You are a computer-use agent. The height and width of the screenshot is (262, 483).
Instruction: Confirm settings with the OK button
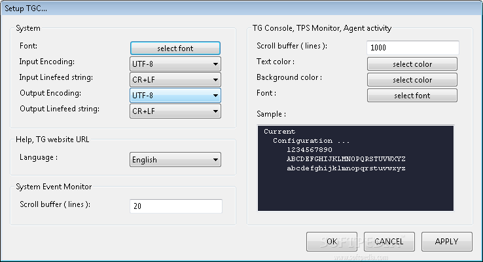click(332, 242)
